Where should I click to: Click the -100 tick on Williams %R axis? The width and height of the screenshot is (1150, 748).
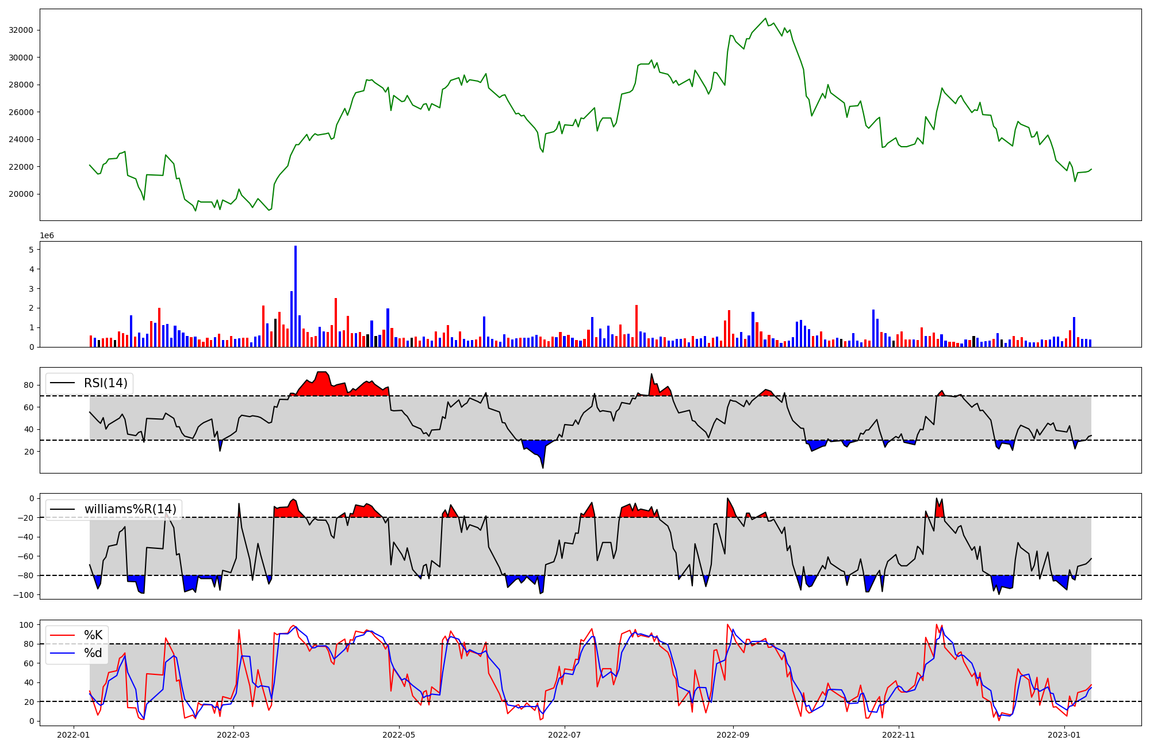click(x=23, y=595)
